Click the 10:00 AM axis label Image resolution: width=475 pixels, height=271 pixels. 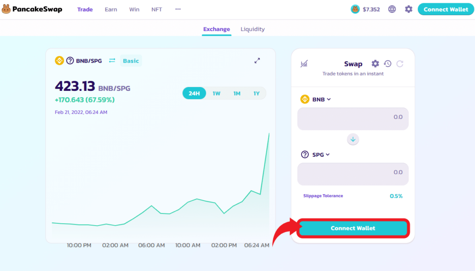click(188, 246)
